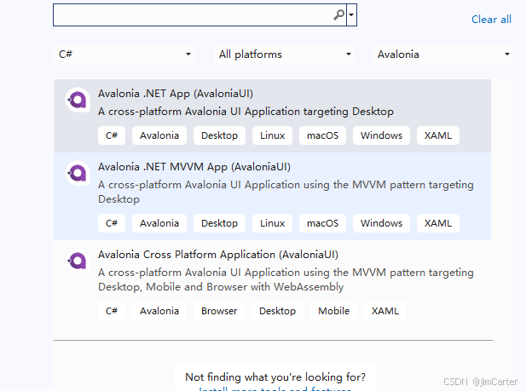Click 'Not finding what you're looking for?' text
Image resolution: width=526 pixels, height=391 pixels.
point(275,377)
